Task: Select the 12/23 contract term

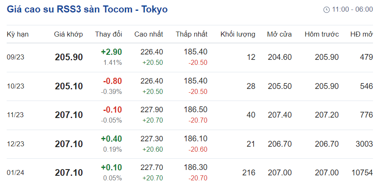Action: (16, 144)
